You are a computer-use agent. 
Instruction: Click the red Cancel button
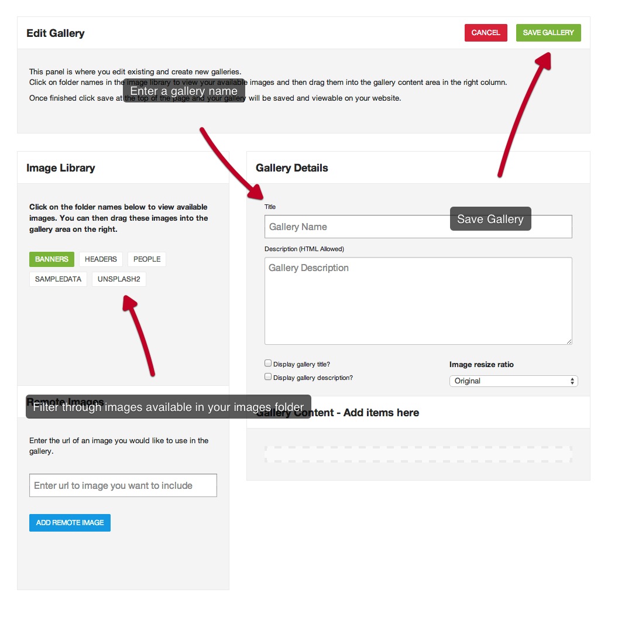(x=486, y=33)
